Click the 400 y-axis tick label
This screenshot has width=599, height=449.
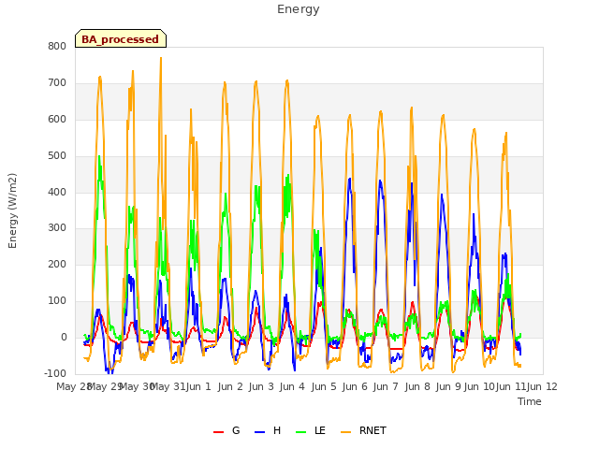coord(57,192)
